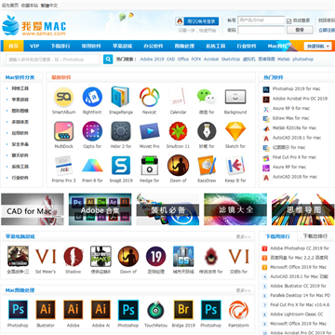Open the Keep It app icon
The image size is (335, 335).
[x=235, y=166]
